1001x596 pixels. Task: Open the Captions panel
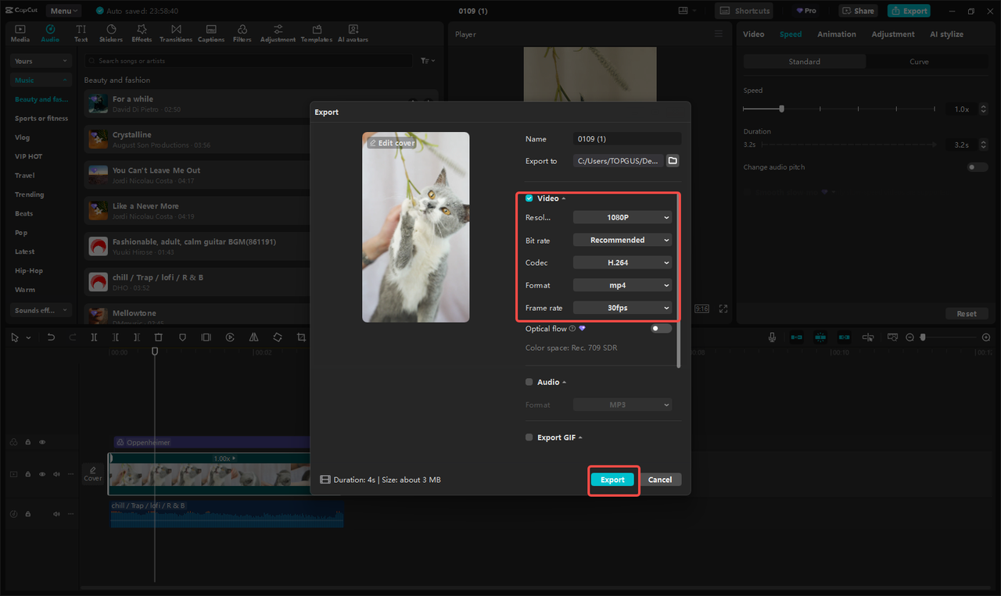point(211,32)
